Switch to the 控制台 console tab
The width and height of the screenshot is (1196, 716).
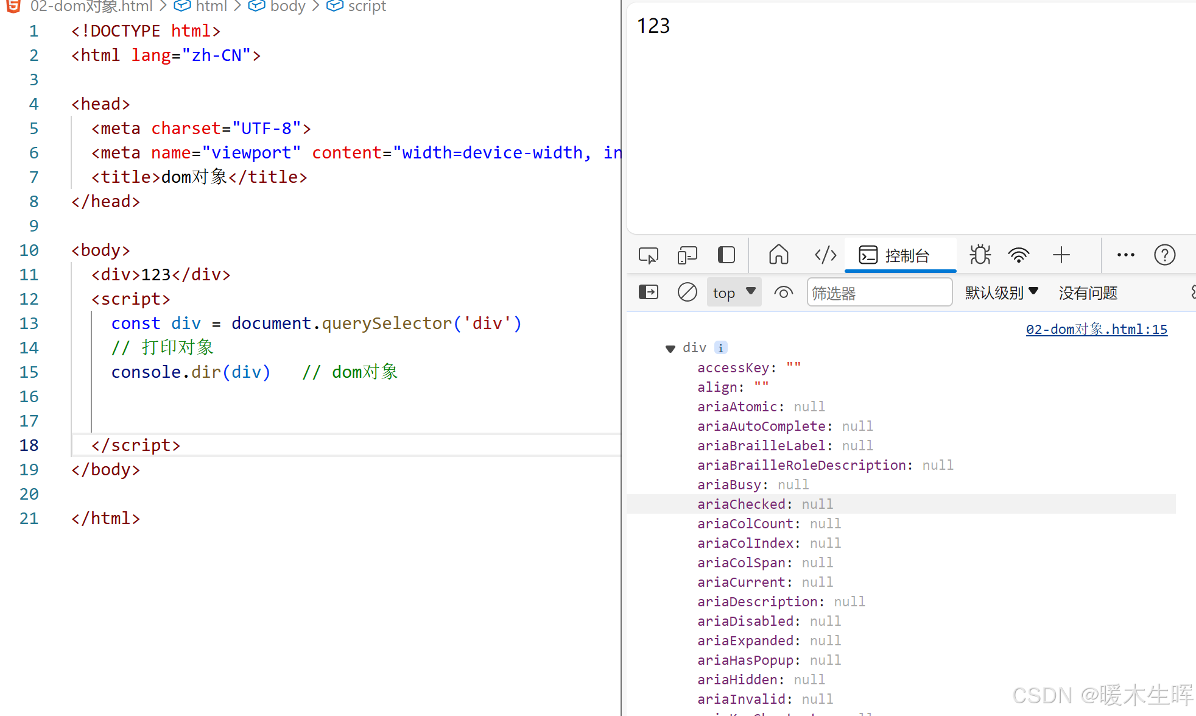pos(895,255)
